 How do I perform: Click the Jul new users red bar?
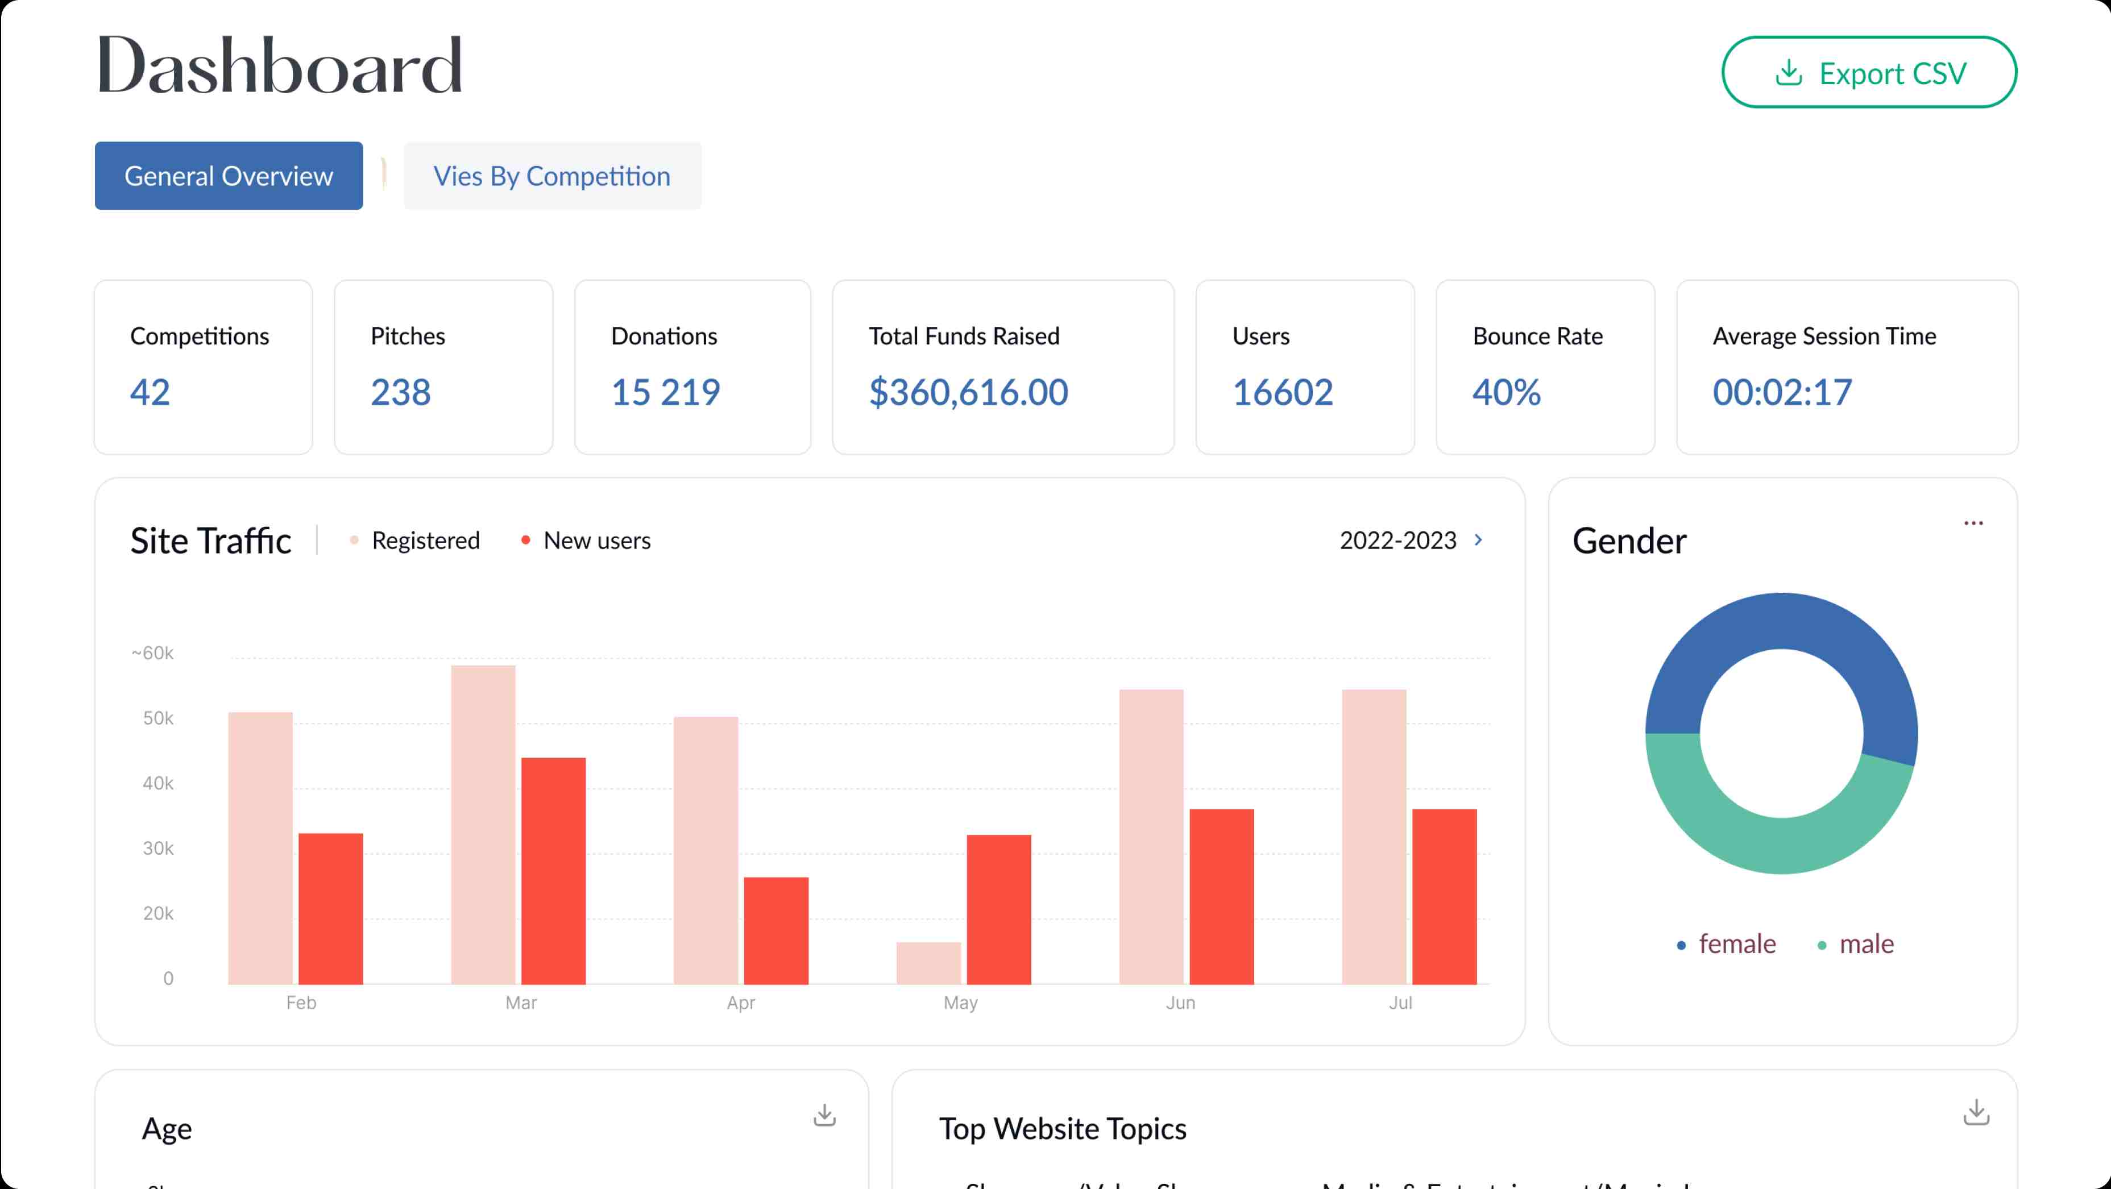[1445, 896]
